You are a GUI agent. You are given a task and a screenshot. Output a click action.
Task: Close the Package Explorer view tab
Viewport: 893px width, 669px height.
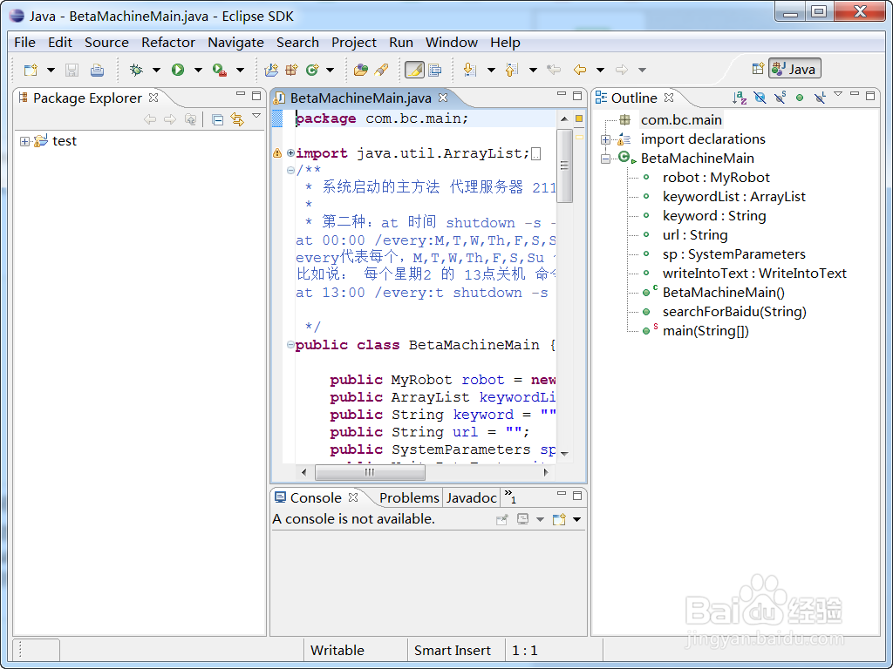click(x=153, y=98)
